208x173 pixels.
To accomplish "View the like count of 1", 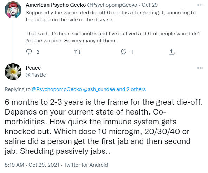I will pyautogui.click(x=132, y=52).
